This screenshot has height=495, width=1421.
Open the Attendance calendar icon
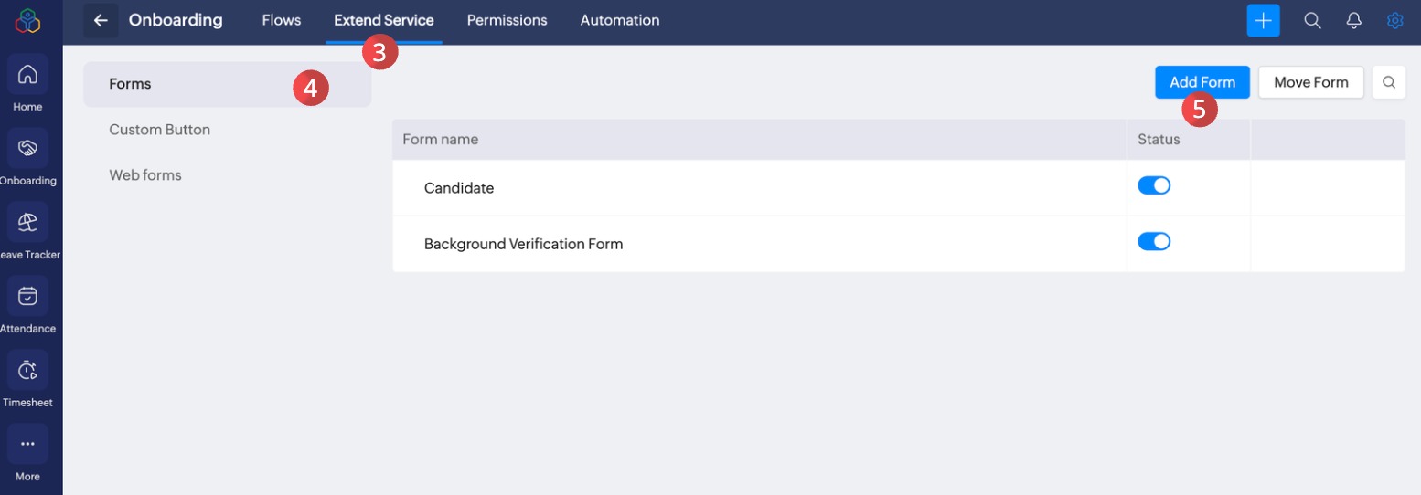coord(27,296)
